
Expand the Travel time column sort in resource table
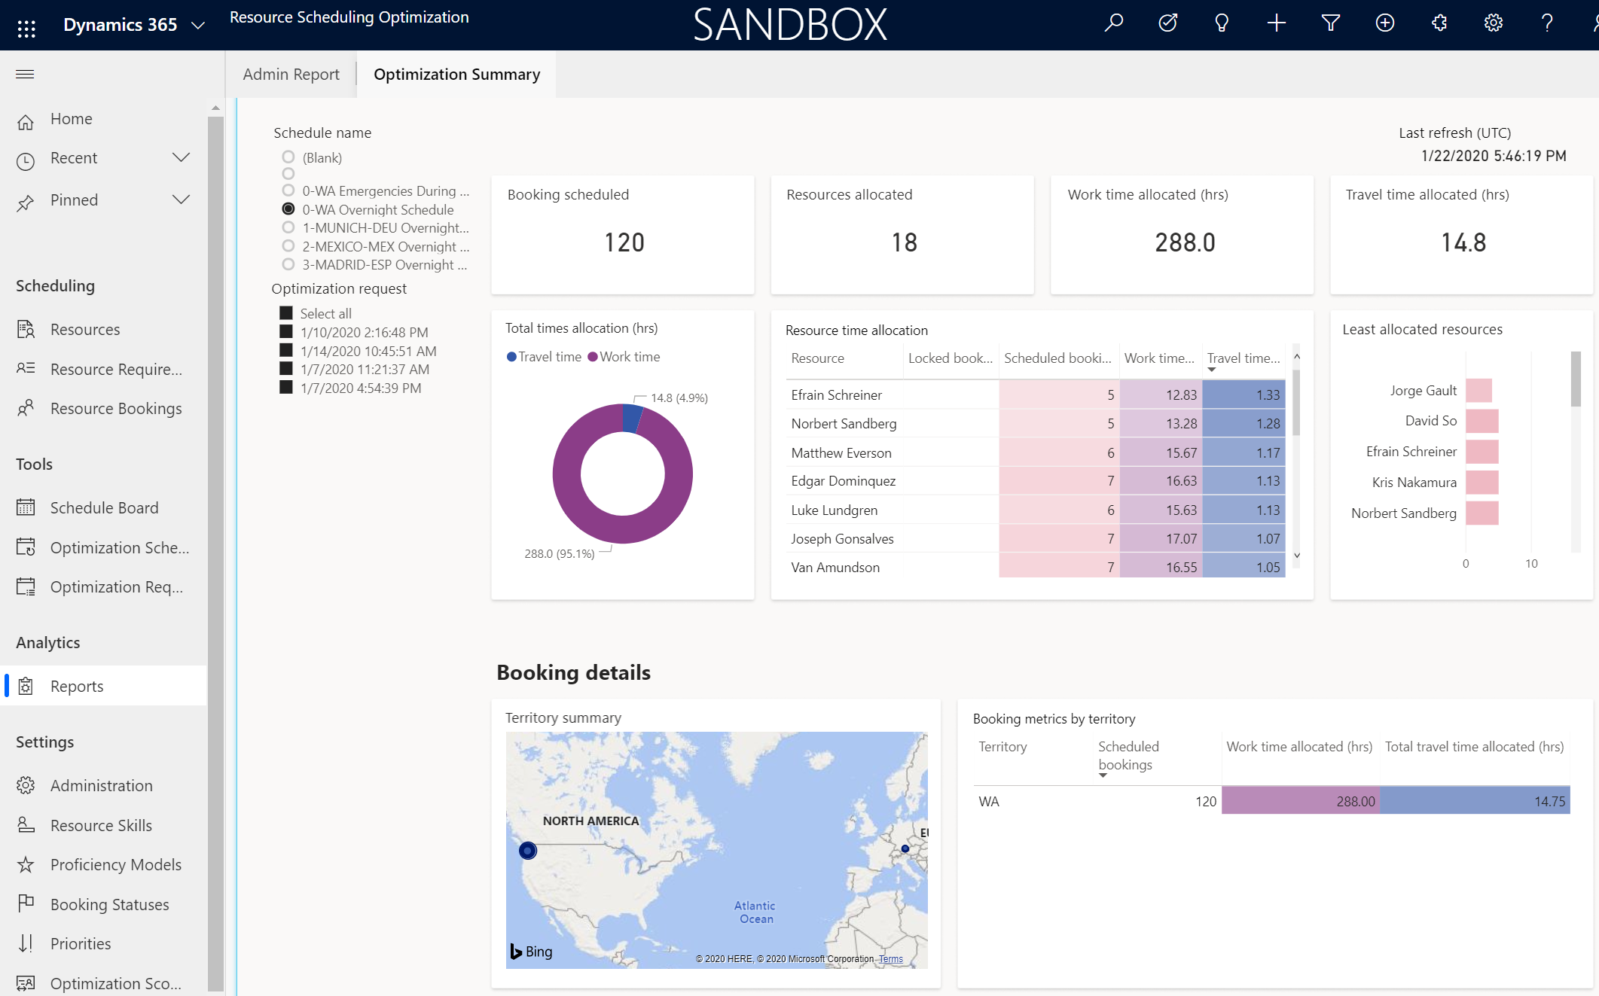click(x=1212, y=372)
